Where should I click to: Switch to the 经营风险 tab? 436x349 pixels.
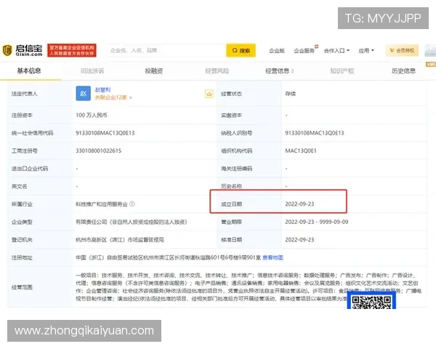pos(217,71)
